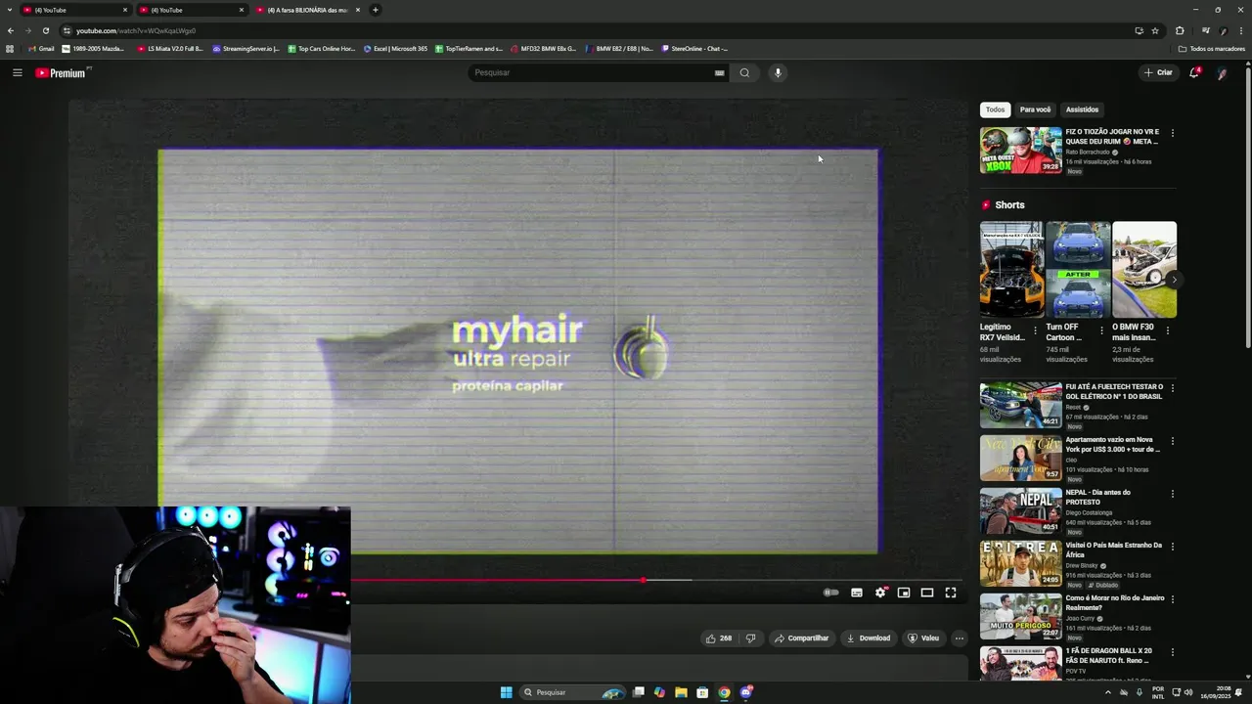Open options for 'Visitei O País Mais Estranho' video
Screen dimensions: 1252x704
pos(1172,547)
